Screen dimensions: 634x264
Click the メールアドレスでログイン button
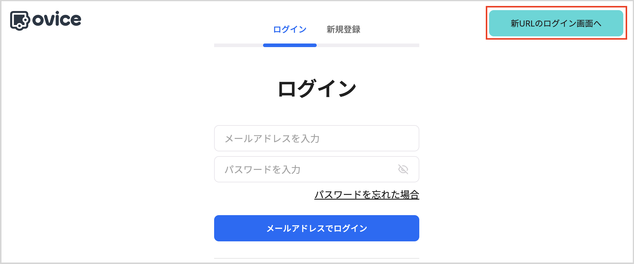[316, 228]
